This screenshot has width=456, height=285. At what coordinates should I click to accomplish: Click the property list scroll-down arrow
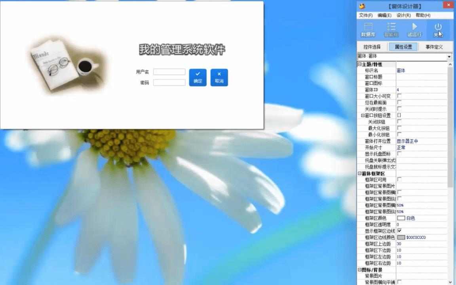tap(450, 282)
